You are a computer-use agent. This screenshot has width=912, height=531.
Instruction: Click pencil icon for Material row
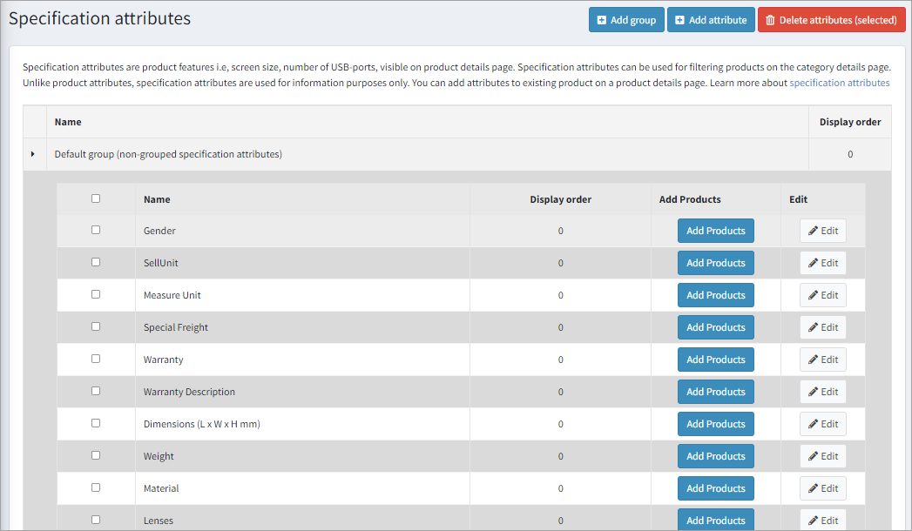[813, 488]
